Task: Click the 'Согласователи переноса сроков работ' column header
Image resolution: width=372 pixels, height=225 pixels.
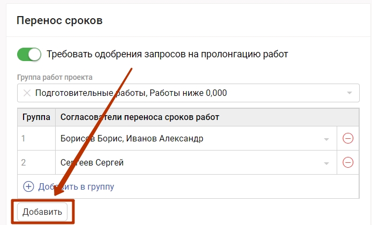Action: tap(140, 117)
